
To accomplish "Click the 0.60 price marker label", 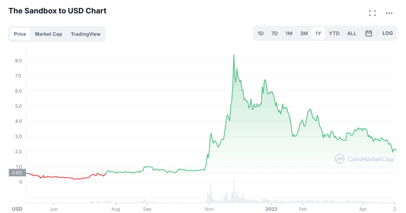I will (16, 173).
